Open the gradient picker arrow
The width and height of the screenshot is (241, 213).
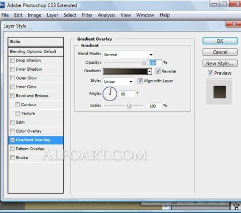149,72
